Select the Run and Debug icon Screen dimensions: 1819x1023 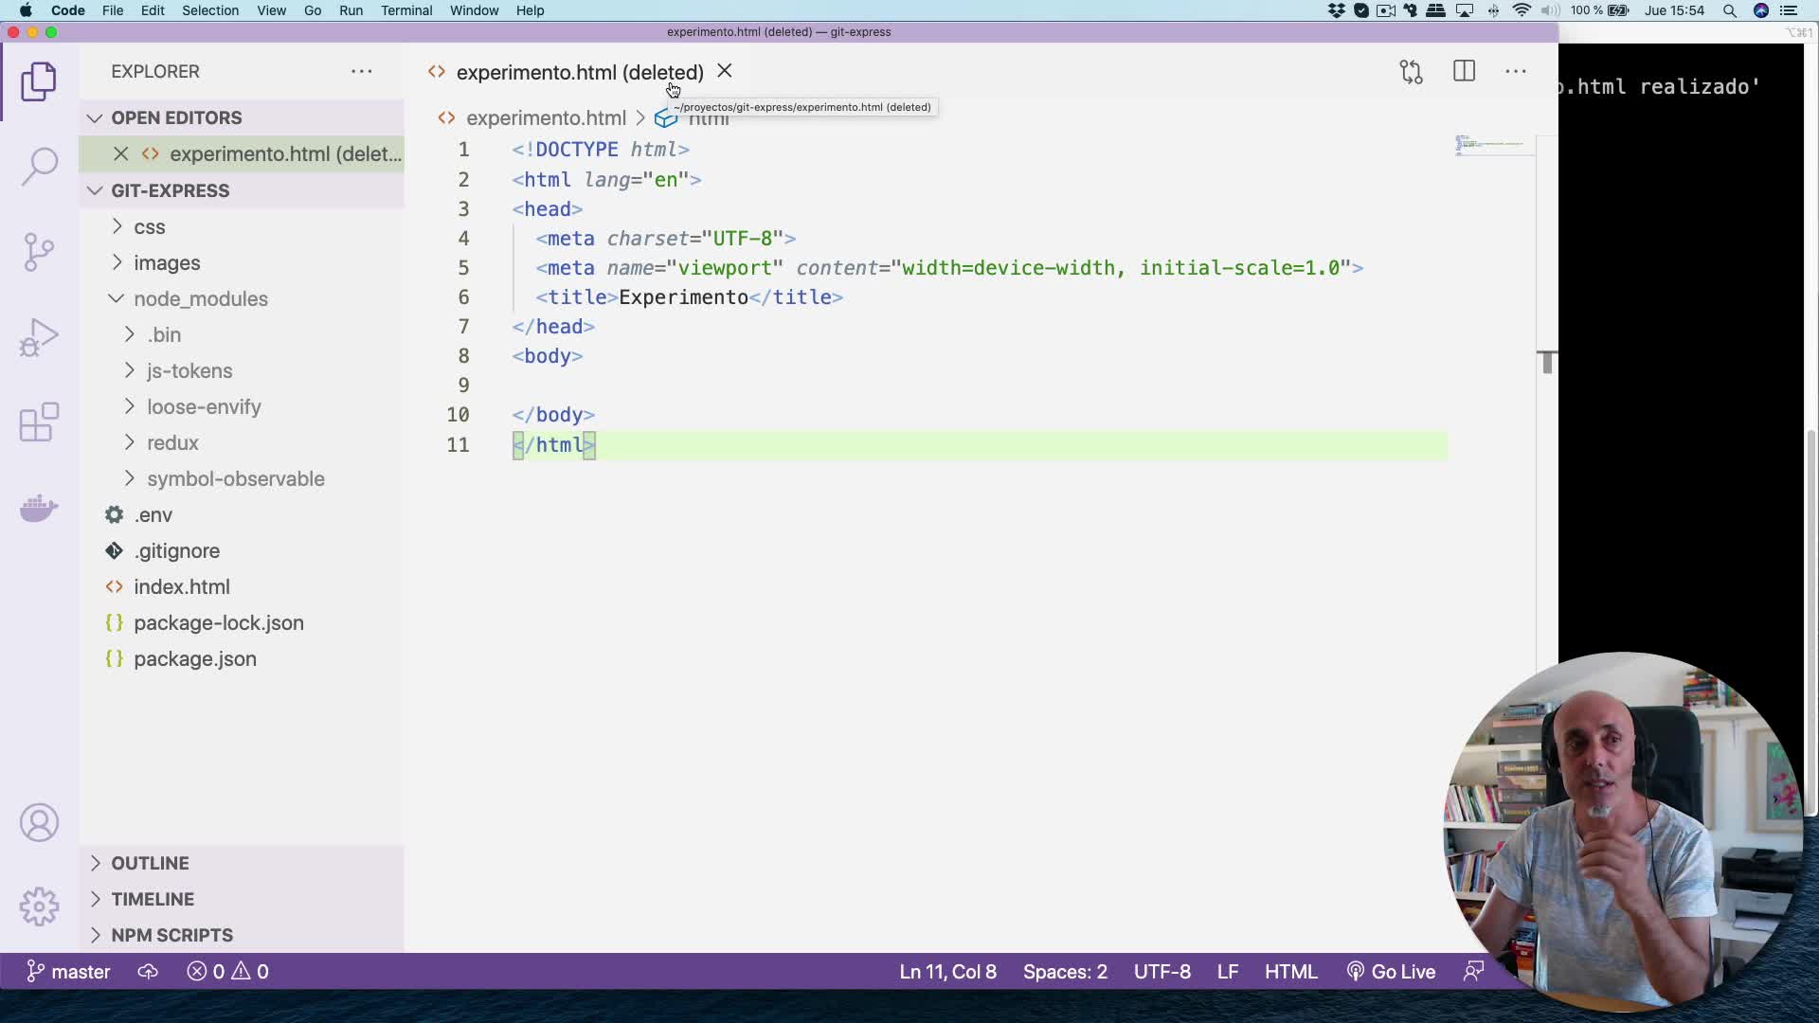tap(38, 336)
